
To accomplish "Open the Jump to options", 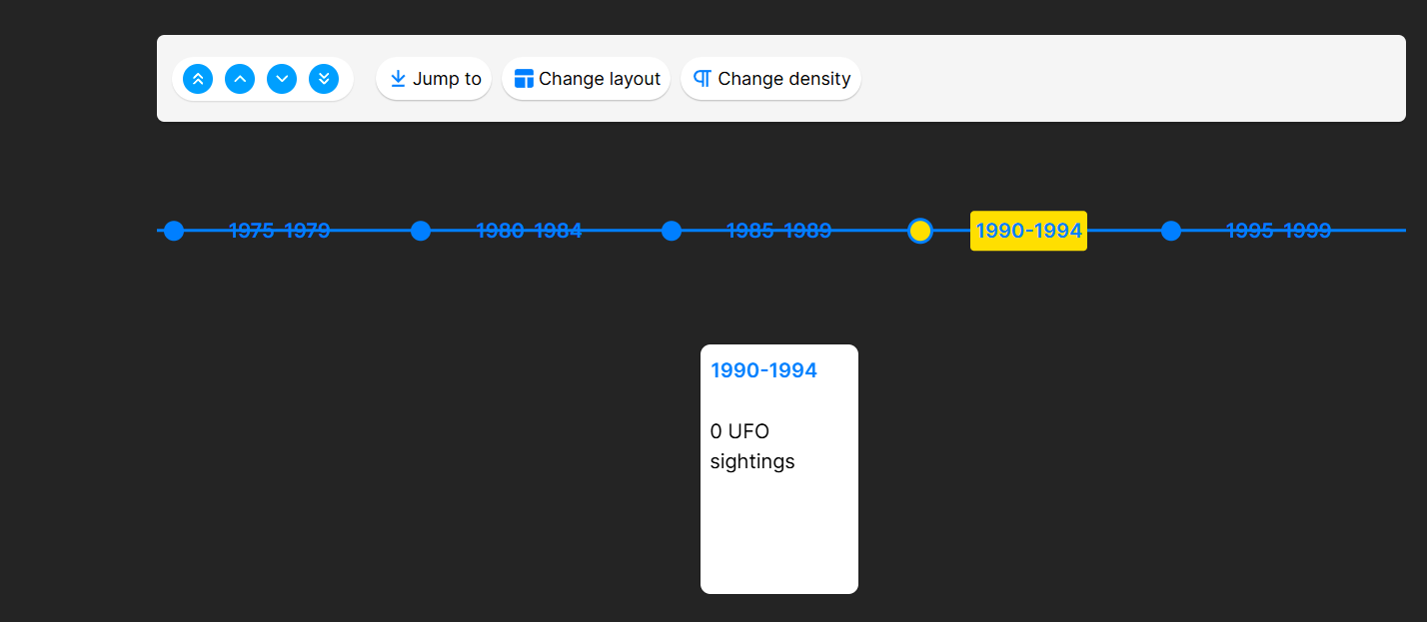I will (x=434, y=78).
